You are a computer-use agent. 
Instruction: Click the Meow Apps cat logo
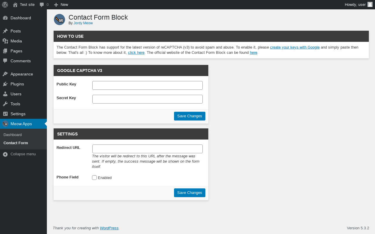click(x=5, y=124)
